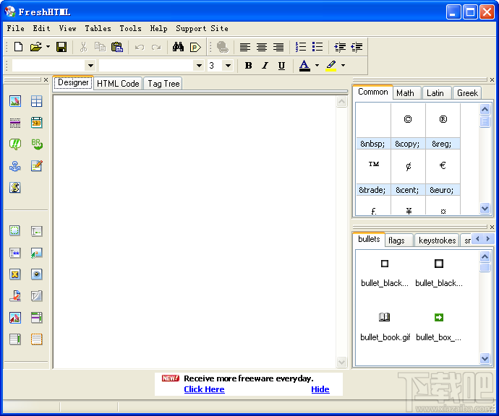This screenshot has height=416, width=499.
Task: Insert image from left sidebar
Action: pos(15,101)
